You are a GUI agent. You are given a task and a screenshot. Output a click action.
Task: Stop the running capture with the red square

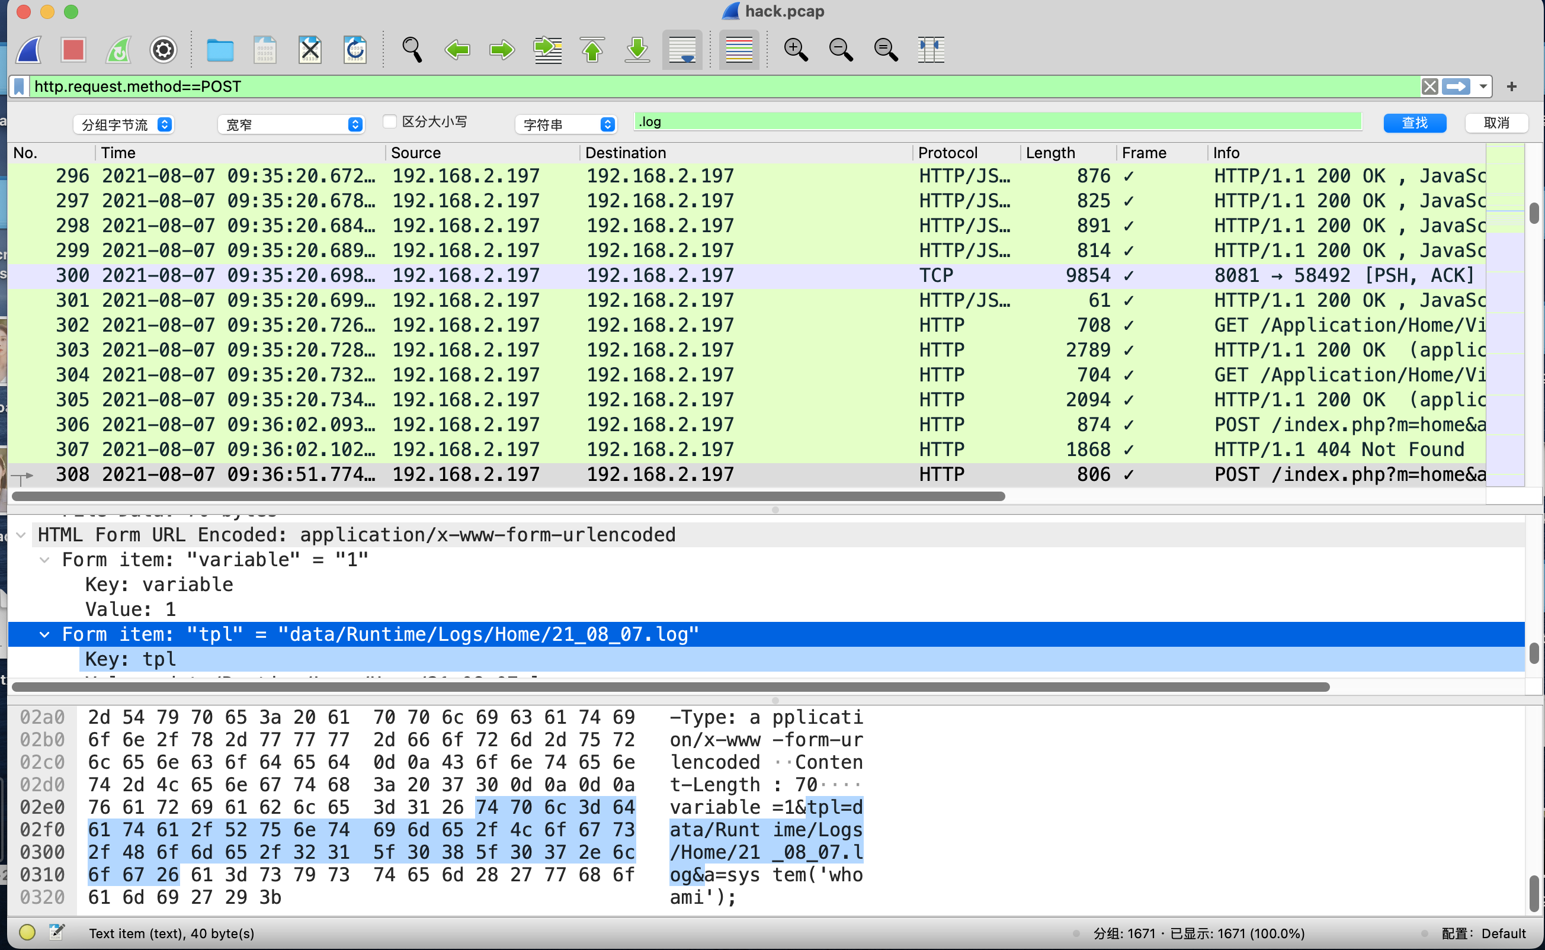coord(73,50)
